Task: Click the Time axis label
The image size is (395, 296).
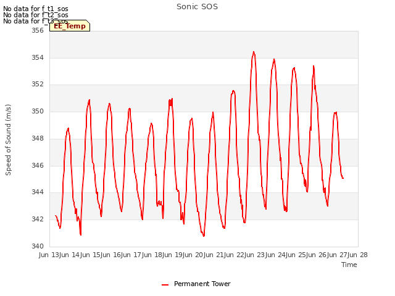Action: (349, 265)
